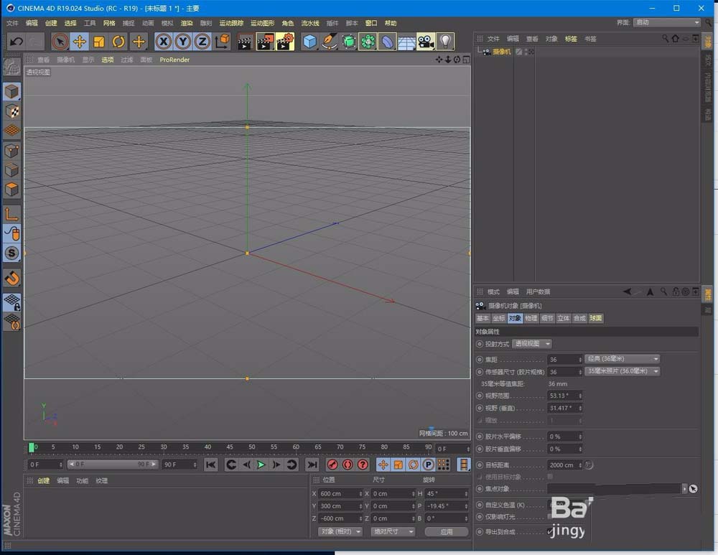Switch to Polygons mode icon
This screenshot has width=718, height=555.
click(12, 189)
